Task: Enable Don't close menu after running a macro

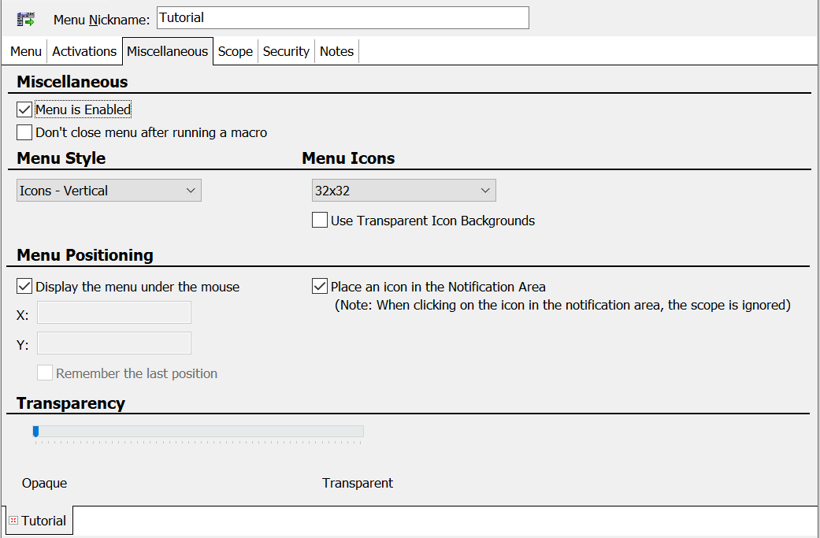Action: (24, 132)
